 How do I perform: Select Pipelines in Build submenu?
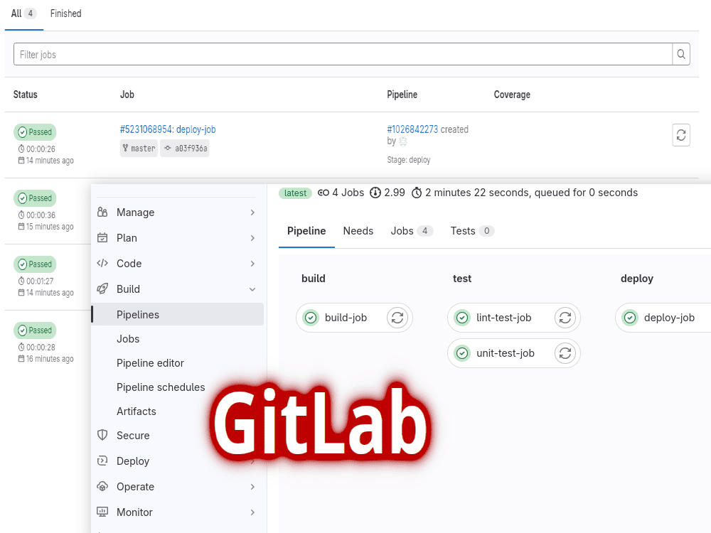177,315
